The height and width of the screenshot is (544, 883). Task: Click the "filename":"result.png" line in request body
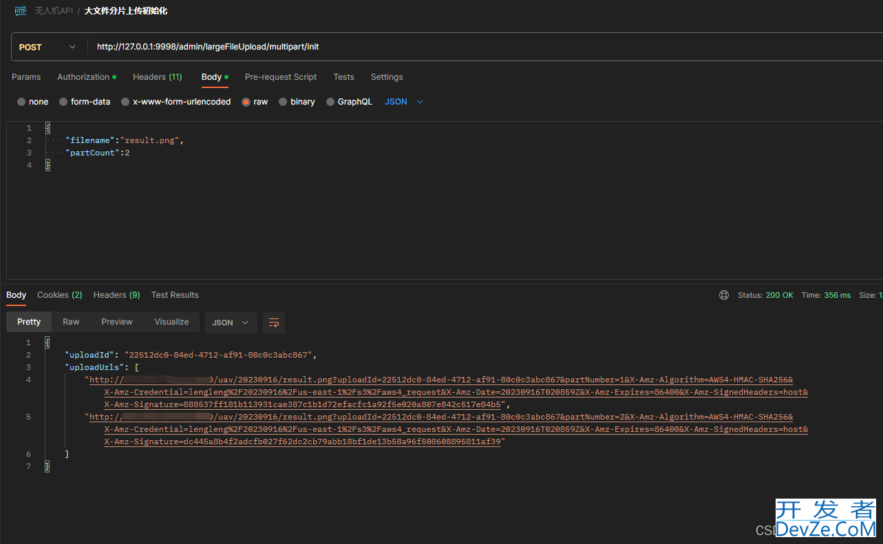click(125, 140)
